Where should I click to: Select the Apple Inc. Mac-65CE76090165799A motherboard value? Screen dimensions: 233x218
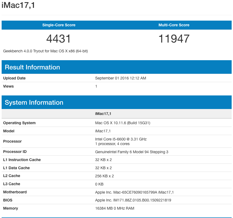pos(134,192)
